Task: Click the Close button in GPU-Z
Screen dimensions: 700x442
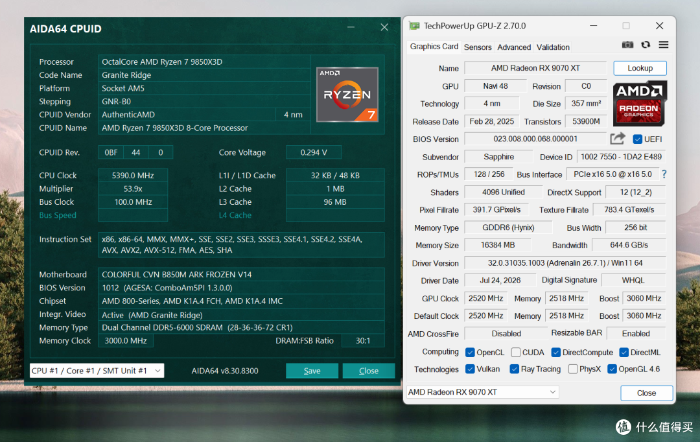Action: pyautogui.click(x=646, y=393)
